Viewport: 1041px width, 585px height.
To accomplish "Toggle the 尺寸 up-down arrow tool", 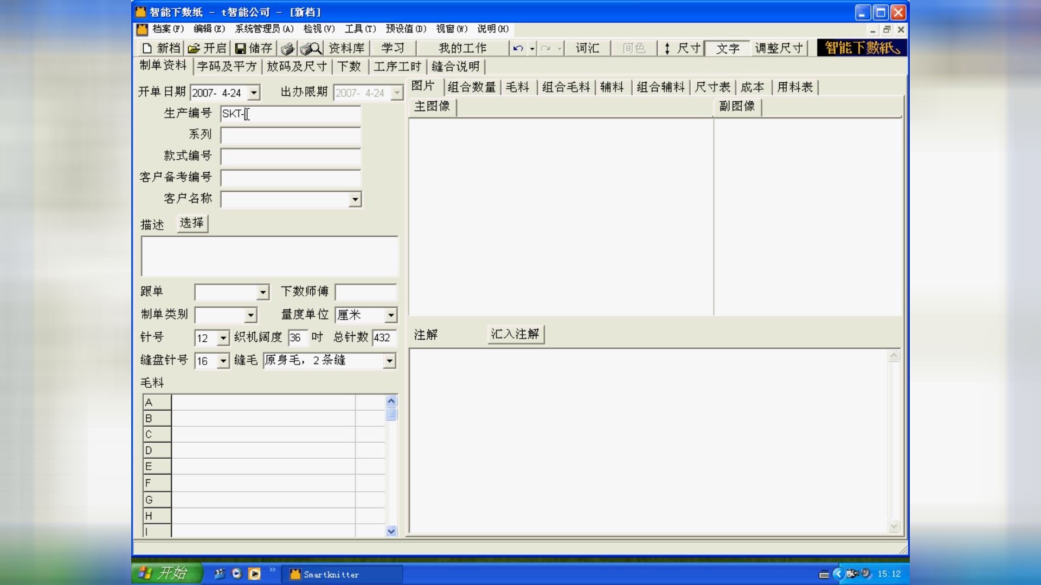I will tap(683, 48).
